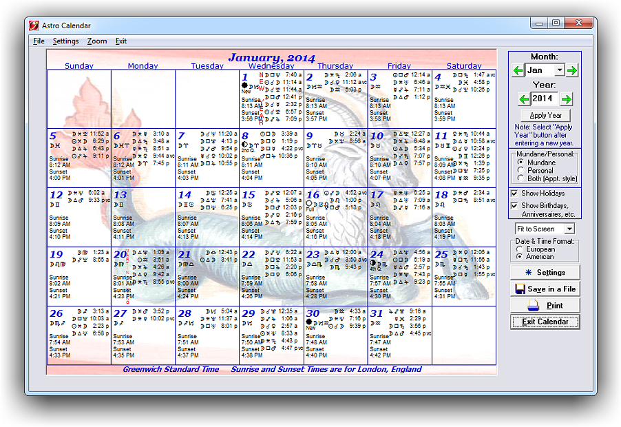Image resolution: width=621 pixels, height=427 pixels.
Task: Click the red NEW YEAR holiday label
Action: [x=261, y=98]
